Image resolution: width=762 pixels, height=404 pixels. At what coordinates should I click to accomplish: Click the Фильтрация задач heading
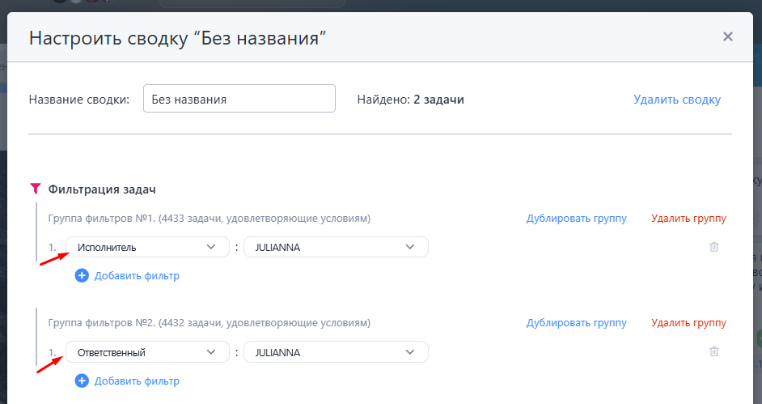102,189
